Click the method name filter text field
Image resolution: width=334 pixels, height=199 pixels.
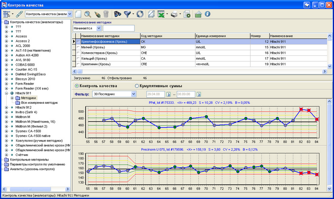pos(118,28)
